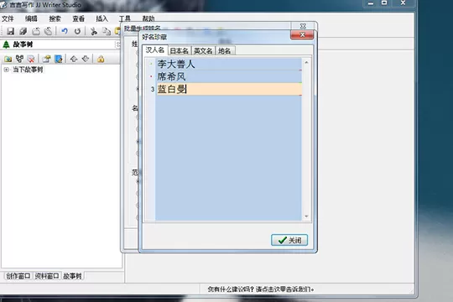This screenshot has height=302, width=453.
Task: Switch to the 资料窗口 bottom tab
Action: pos(47,276)
